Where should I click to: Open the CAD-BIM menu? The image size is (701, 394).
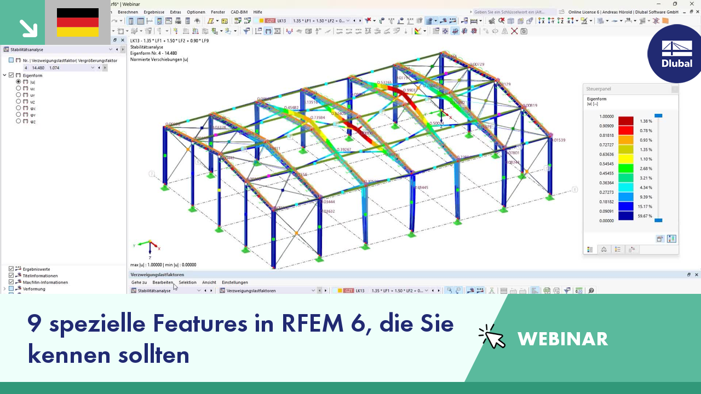tap(239, 11)
